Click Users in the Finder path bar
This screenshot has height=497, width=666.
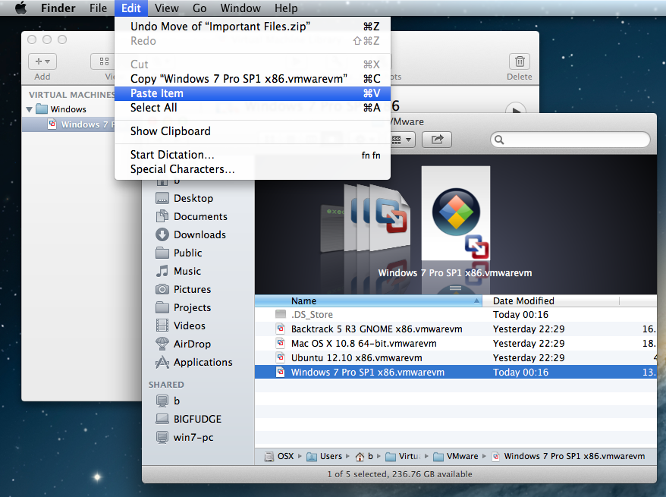pyautogui.click(x=330, y=456)
